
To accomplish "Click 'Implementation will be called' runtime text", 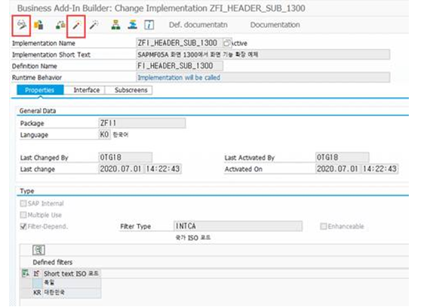I will (x=179, y=78).
